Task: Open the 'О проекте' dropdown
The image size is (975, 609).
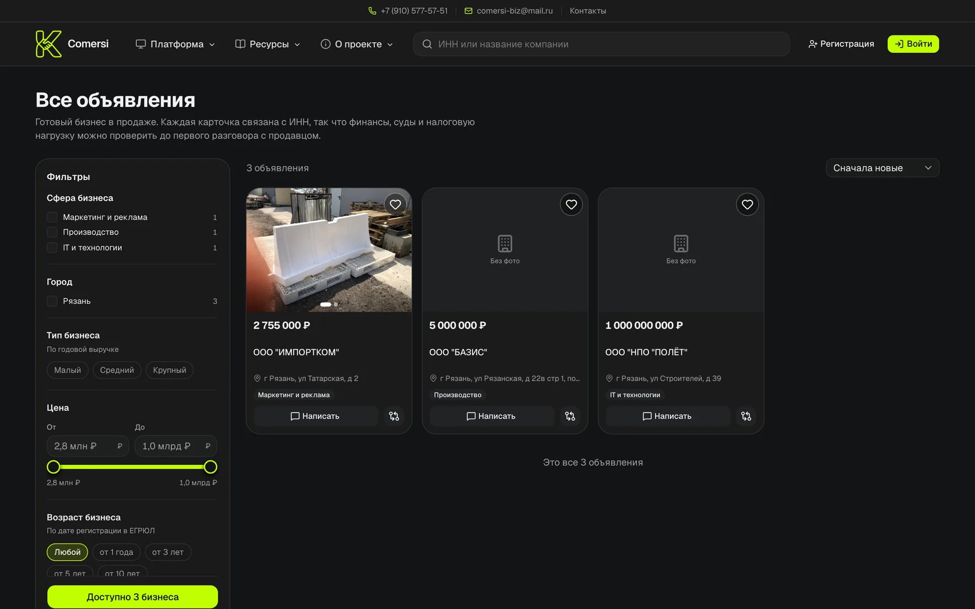Action: [357, 44]
